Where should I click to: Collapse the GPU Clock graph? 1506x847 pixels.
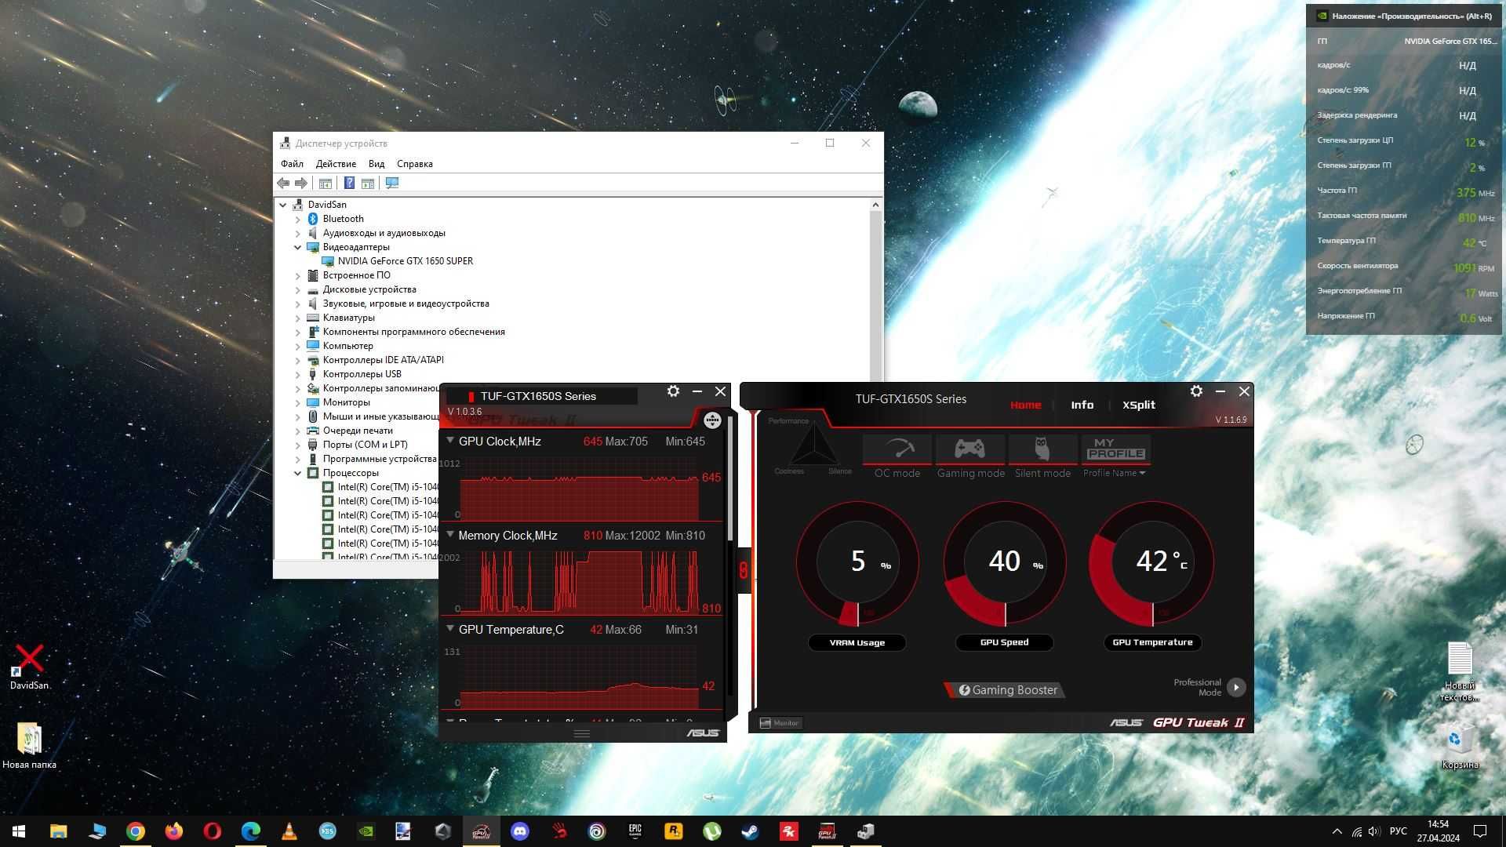pyautogui.click(x=450, y=441)
